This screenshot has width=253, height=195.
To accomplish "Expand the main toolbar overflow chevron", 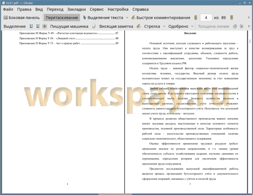I will click(249, 17).
